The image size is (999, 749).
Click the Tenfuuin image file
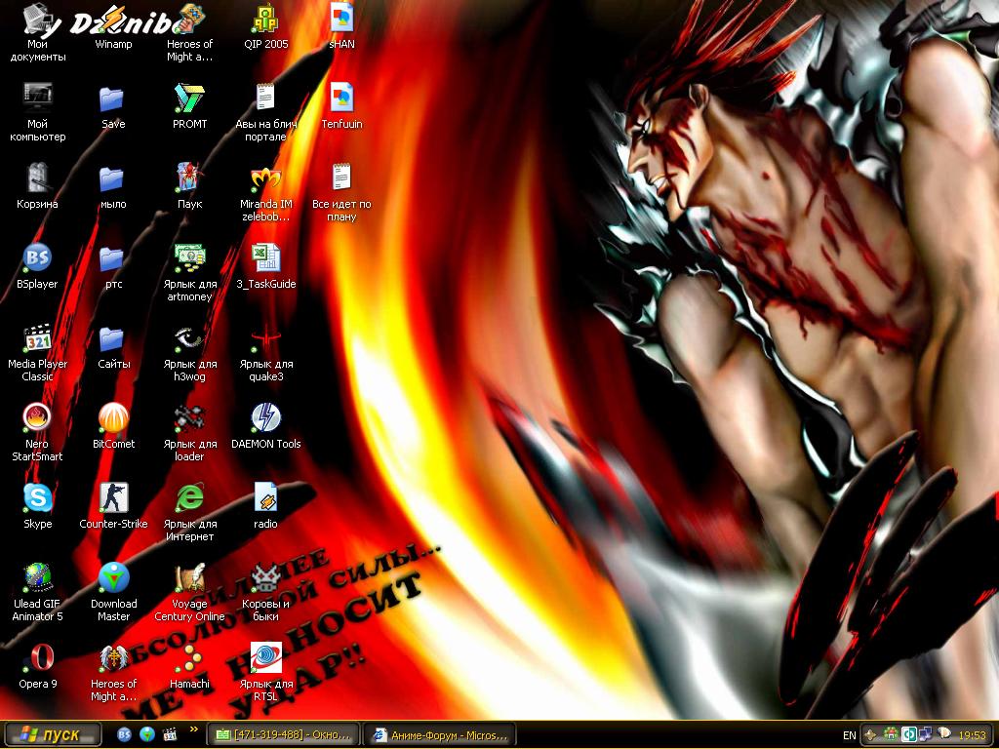[342, 106]
